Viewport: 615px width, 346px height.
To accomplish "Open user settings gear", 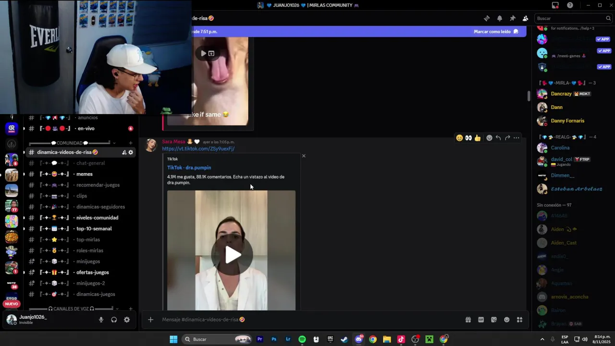I will [127, 320].
